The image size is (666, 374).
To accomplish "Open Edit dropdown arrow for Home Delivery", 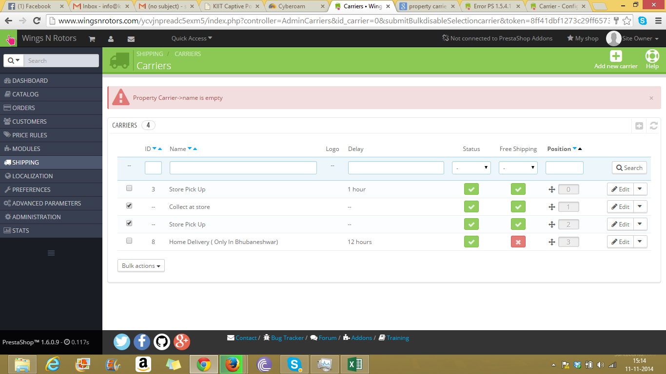I will tap(640, 242).
